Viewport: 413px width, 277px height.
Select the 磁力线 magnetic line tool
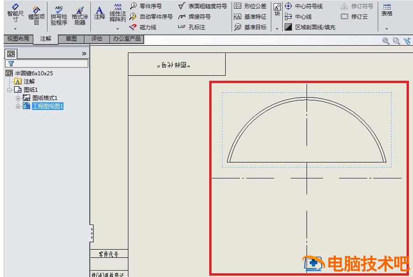pos(143,27)
